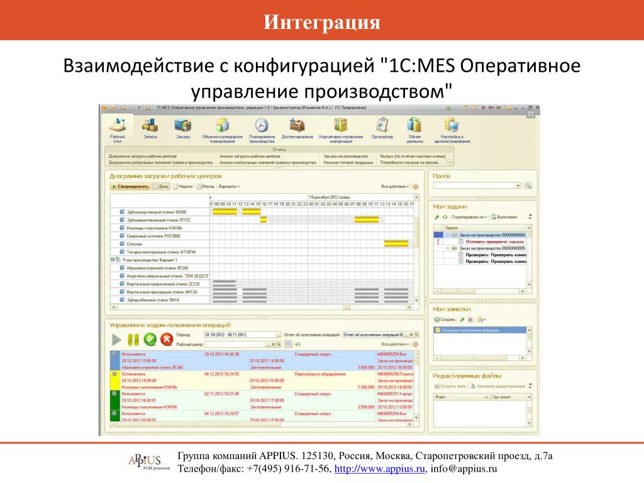Image resolution: width=644 pixels, height=483 pixels.
Task: Click the edit pencil icon in Мои заметки
Action: [462, 319]
